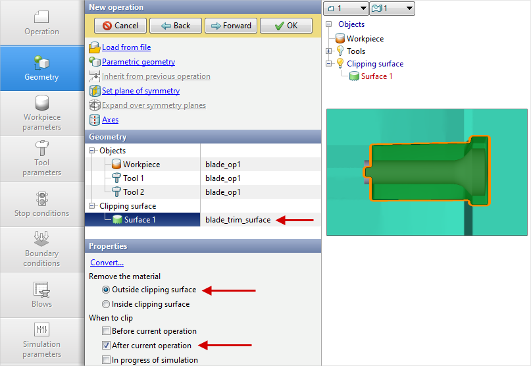
Task: Enable the Before current operation checkbox
Action: click(106, 331)
